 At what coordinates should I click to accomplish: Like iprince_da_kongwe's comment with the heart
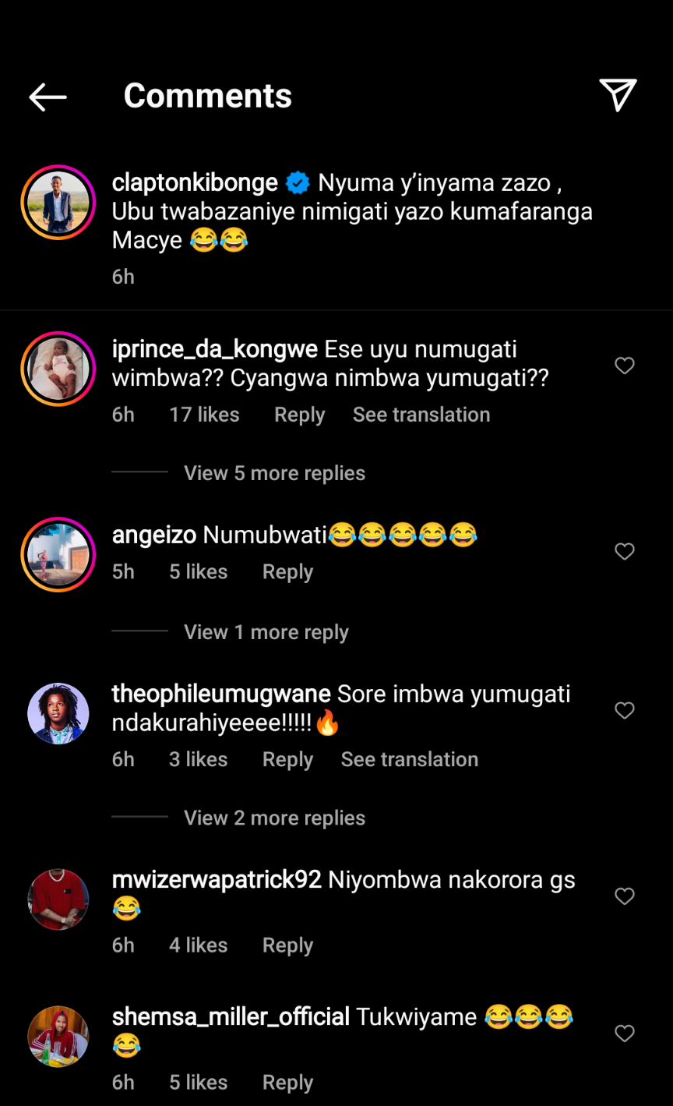pos(625,366)
